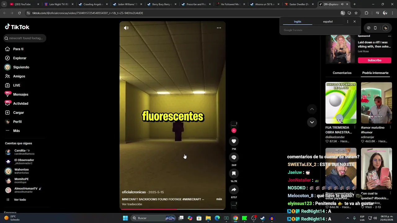Image resolution: width=397 pixels, height=223 pixels.
Task: Expand Ver todo followed accounts
Action: click(x=20, y=200)
